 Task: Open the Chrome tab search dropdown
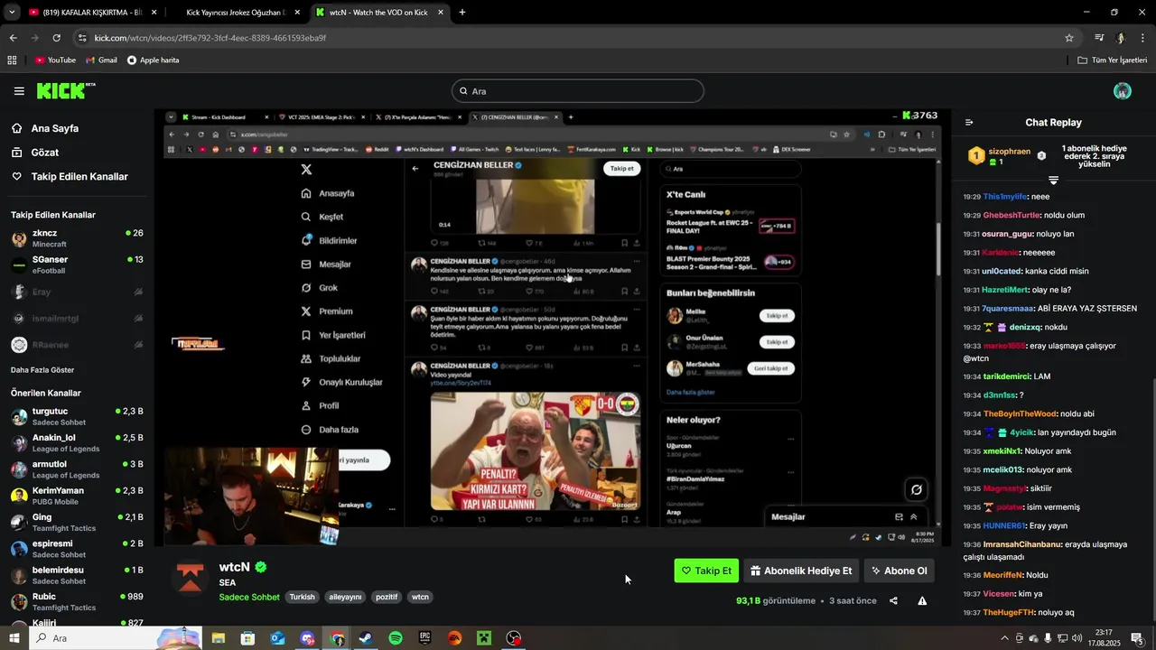point(13,13)
